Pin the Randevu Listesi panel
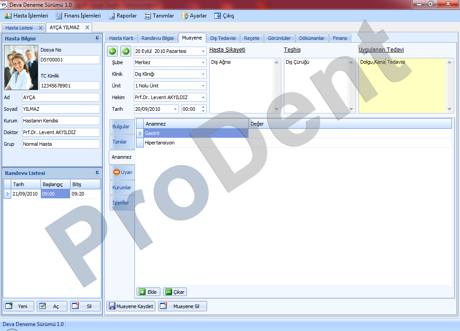 click(x=97, y=173)
